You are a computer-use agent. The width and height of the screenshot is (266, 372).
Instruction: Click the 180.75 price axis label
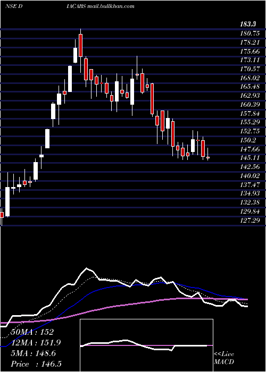point(250,33)
